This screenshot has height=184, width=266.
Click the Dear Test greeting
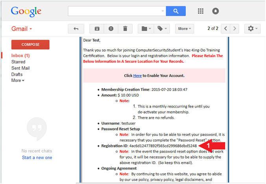click(x=92, y=40)
